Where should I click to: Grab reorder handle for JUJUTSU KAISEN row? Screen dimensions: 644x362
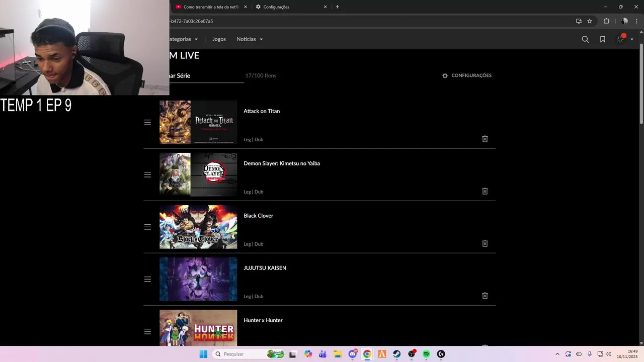147,279
